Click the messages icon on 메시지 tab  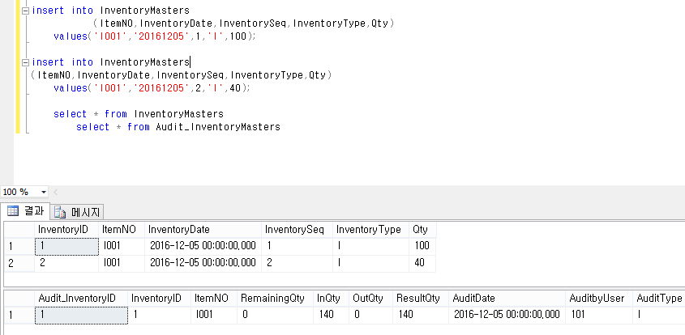[60, 213]
